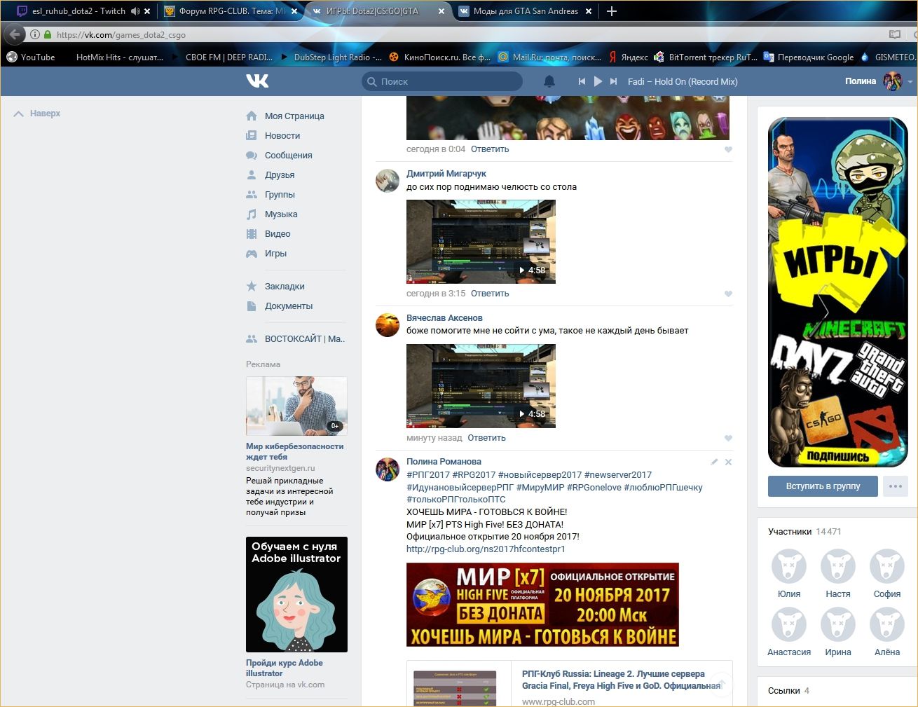Skip to next track in header player
Viewport: 918px width, 707px height.
coord(613,81)
